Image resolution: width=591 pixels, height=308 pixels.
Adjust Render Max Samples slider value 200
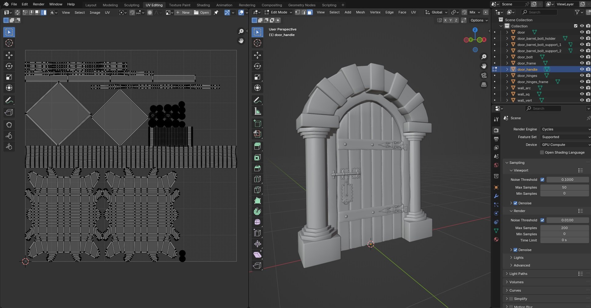(565, 228)
